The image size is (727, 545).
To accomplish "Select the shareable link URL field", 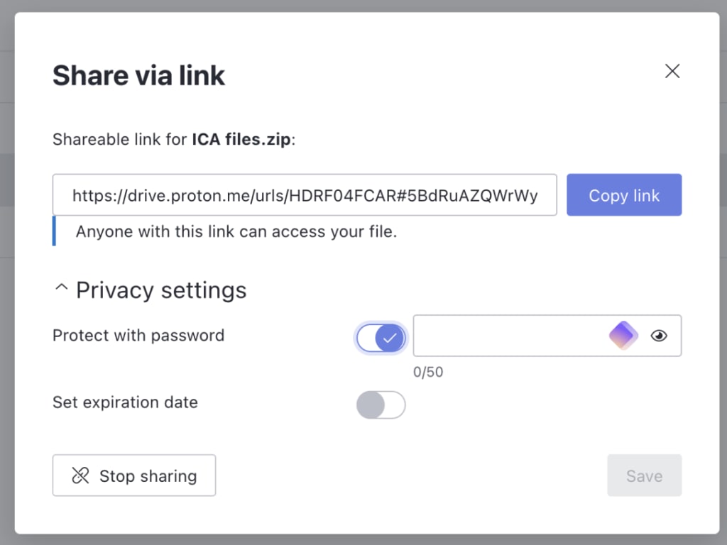I will point(305,195).
